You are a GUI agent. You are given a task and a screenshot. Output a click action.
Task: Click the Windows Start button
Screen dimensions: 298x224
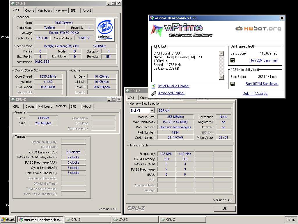tap(8, 220)
